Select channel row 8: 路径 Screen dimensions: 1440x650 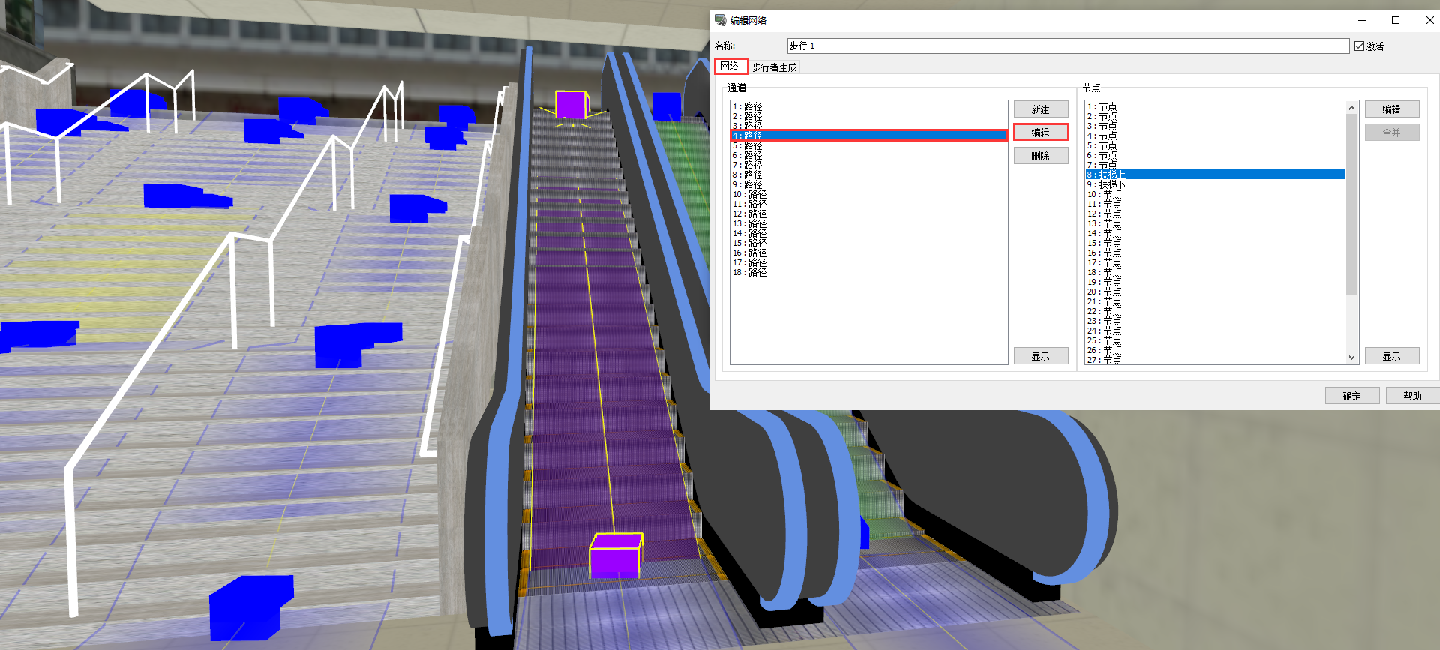[868, 175]
